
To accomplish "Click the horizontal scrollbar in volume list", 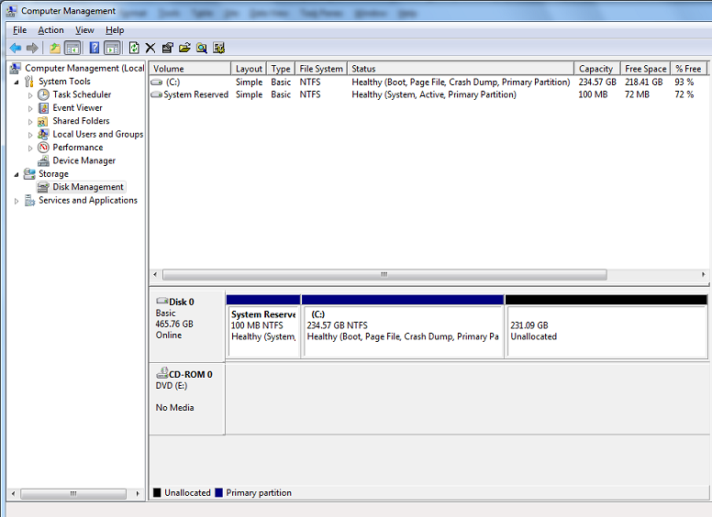I will 384,274.
